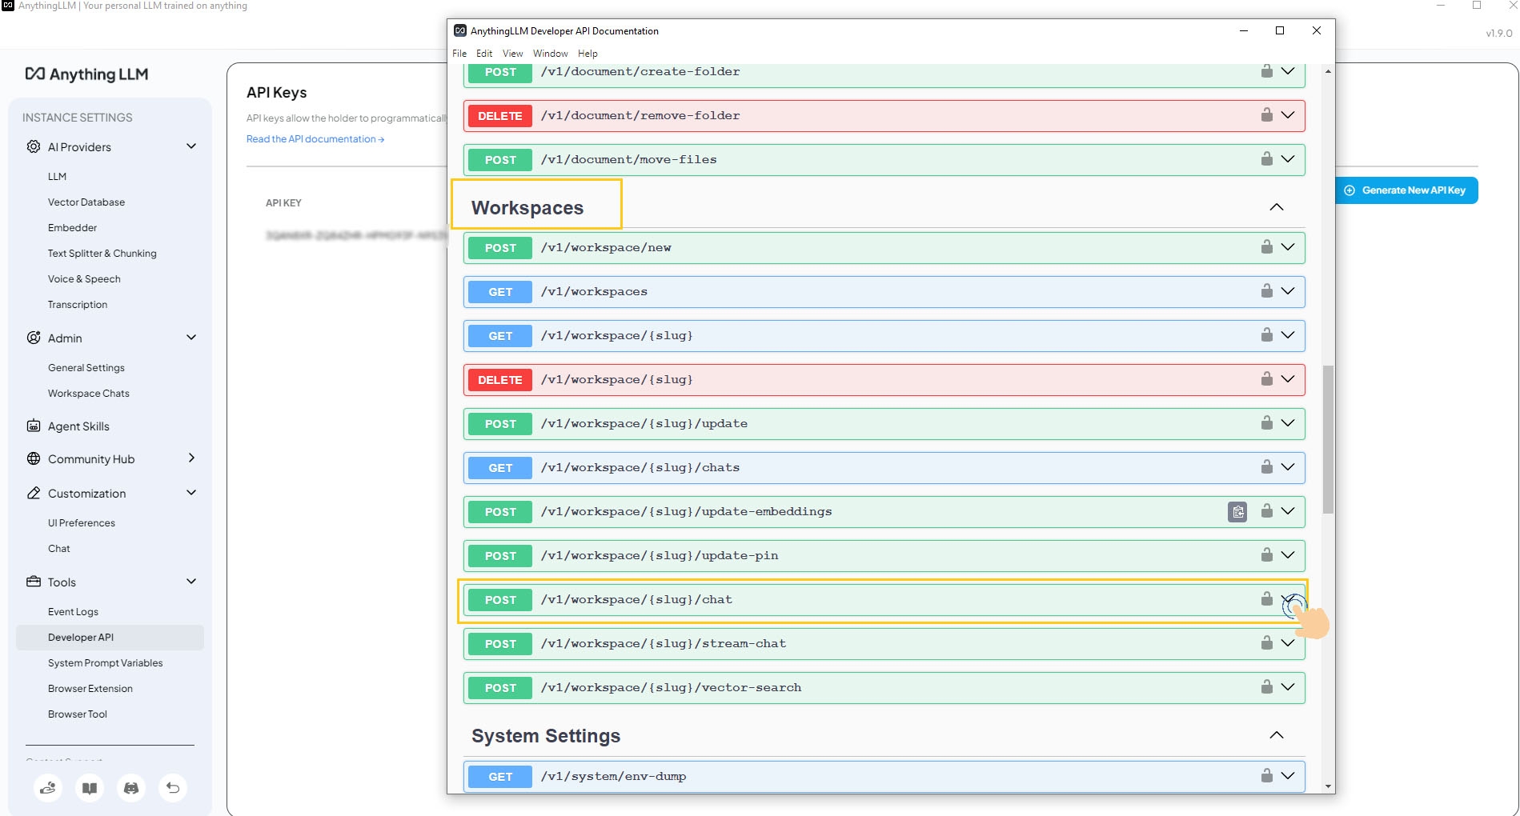Click the request body clipboard icon on update-embeddings

pyautogui.click(x=1237, y=511)
